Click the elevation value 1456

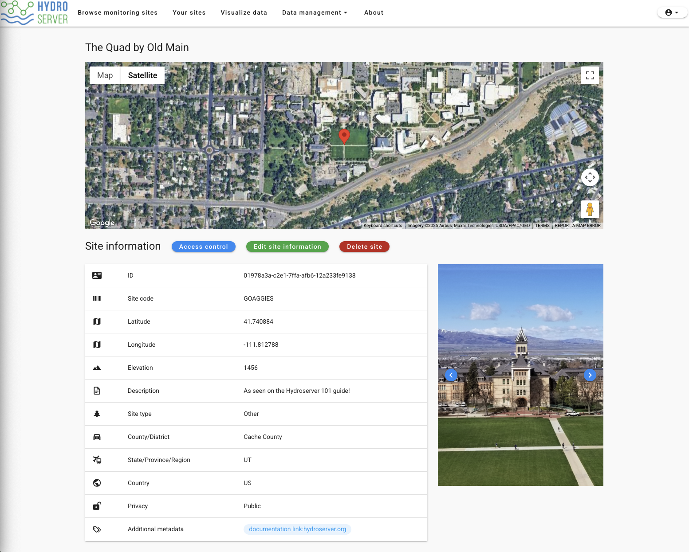251,368
